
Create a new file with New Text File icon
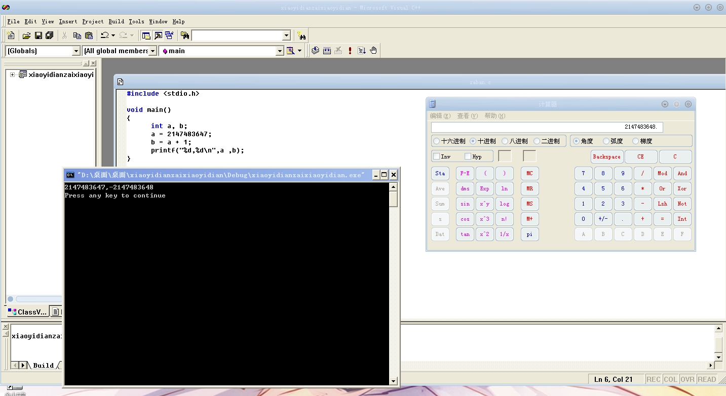click(x=11, y=35)
